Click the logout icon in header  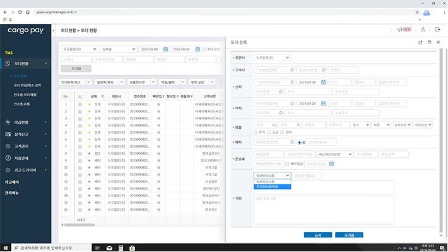tap(437, 30)
